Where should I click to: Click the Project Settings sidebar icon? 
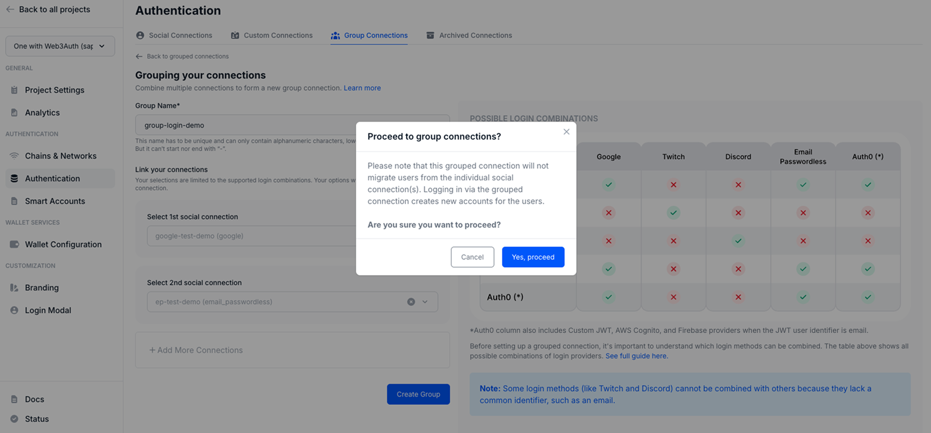(x=14, y=90)
